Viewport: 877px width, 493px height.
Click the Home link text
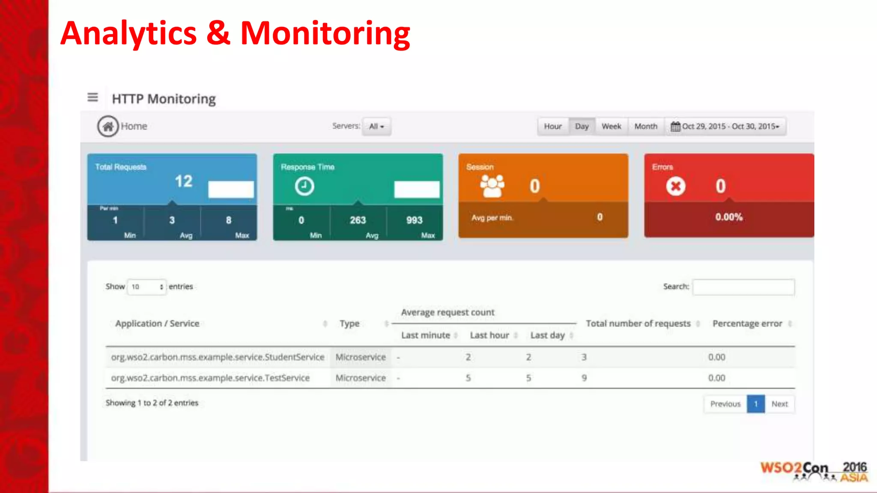click(134, 126)
